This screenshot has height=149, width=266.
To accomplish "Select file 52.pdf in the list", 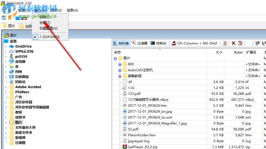I will tap(133, 129).
